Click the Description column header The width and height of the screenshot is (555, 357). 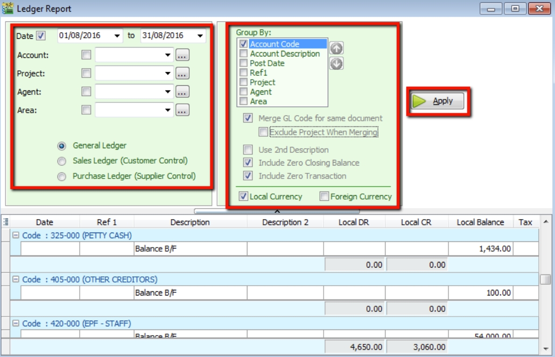(190, 222)
